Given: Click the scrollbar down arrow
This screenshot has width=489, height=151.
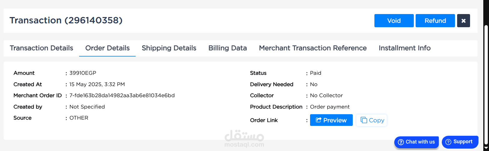Looking at the screenshot, I should [486, 148].
